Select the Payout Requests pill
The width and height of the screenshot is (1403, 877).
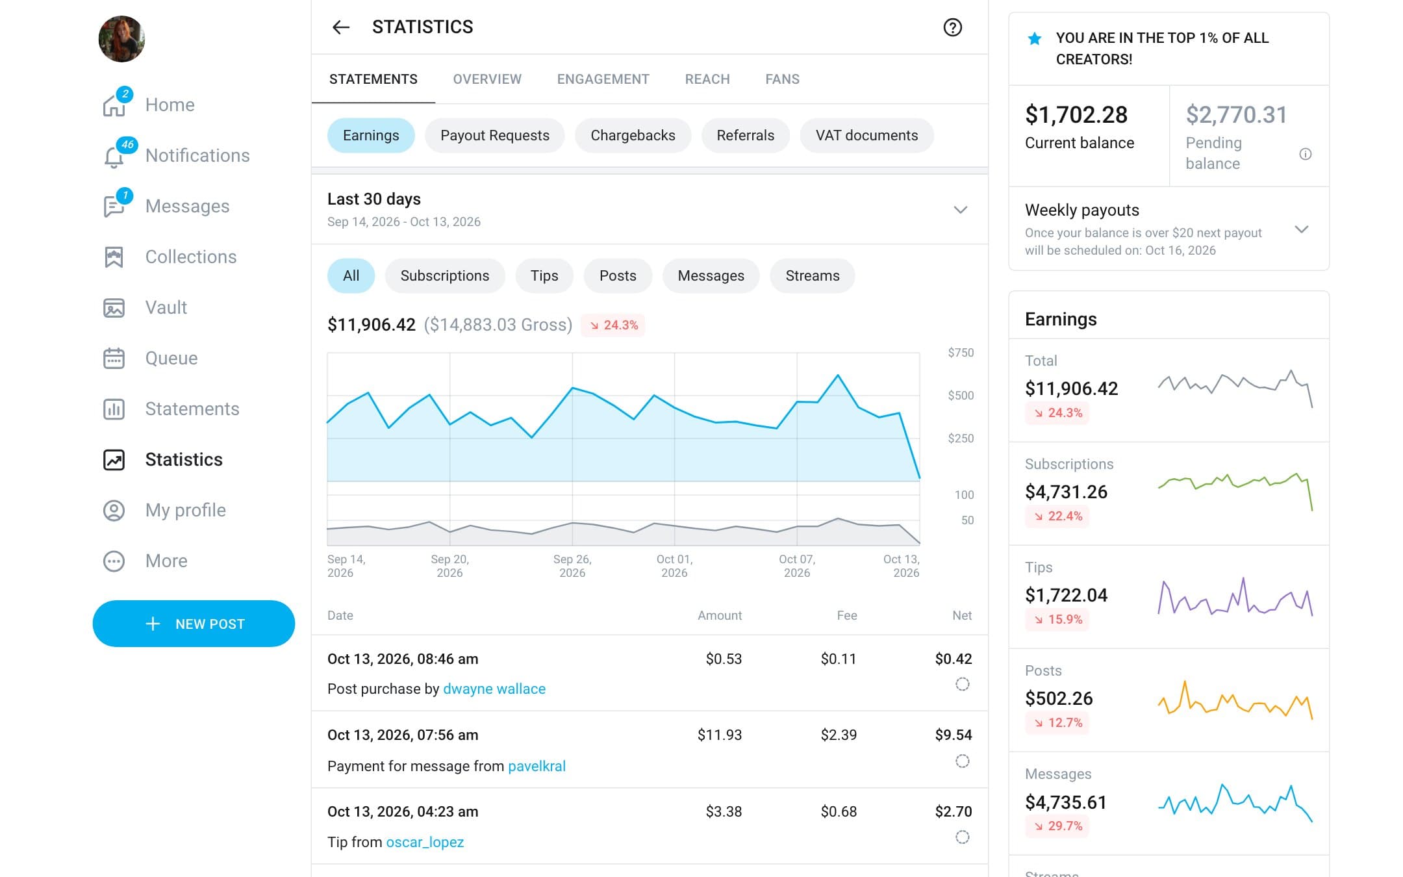point(495,136)
